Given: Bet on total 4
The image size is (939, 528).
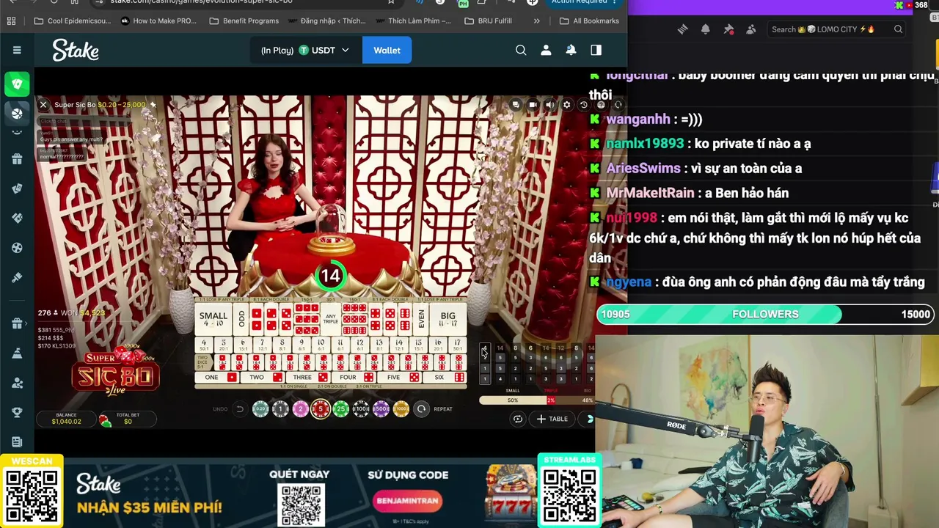Looking at the screenshot, I should [204, 345].
